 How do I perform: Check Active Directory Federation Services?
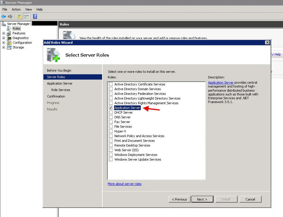tap(111, 94)
